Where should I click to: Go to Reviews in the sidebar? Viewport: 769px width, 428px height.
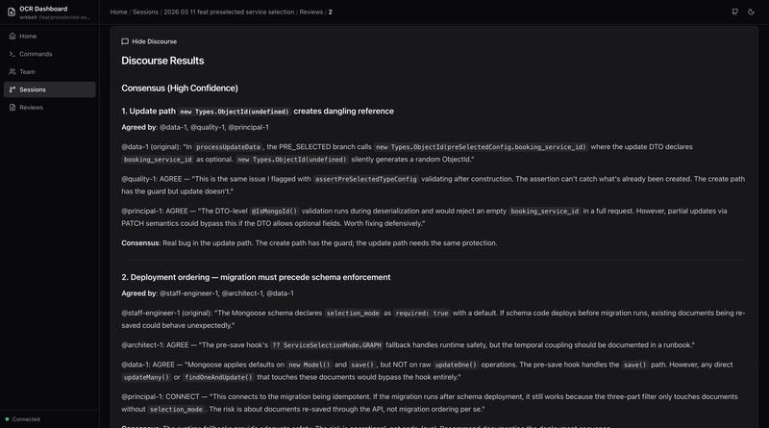point(31,107)
